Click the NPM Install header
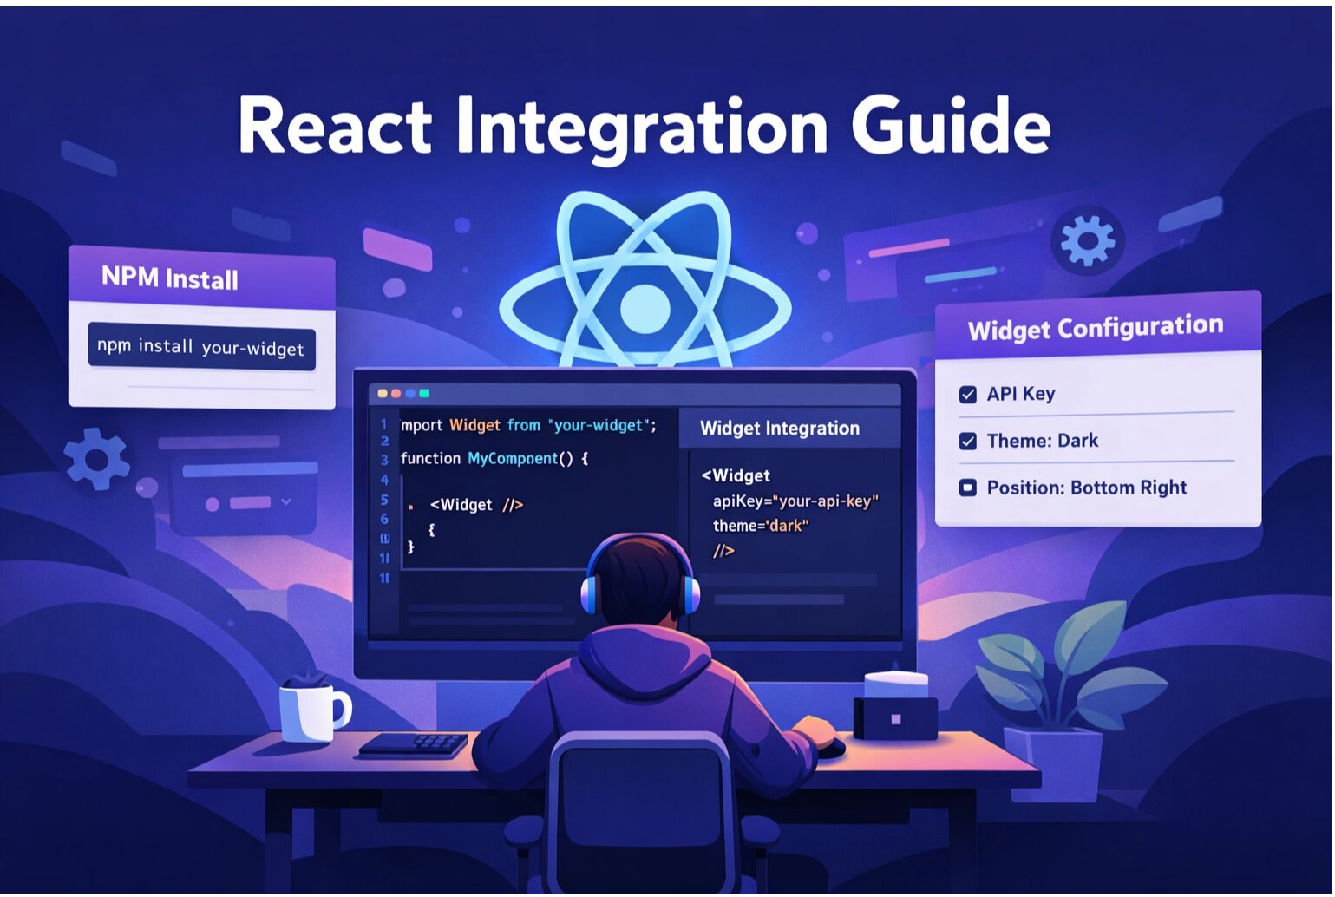This screenshot has height=897, width=1335. click(x=170, y=278)
